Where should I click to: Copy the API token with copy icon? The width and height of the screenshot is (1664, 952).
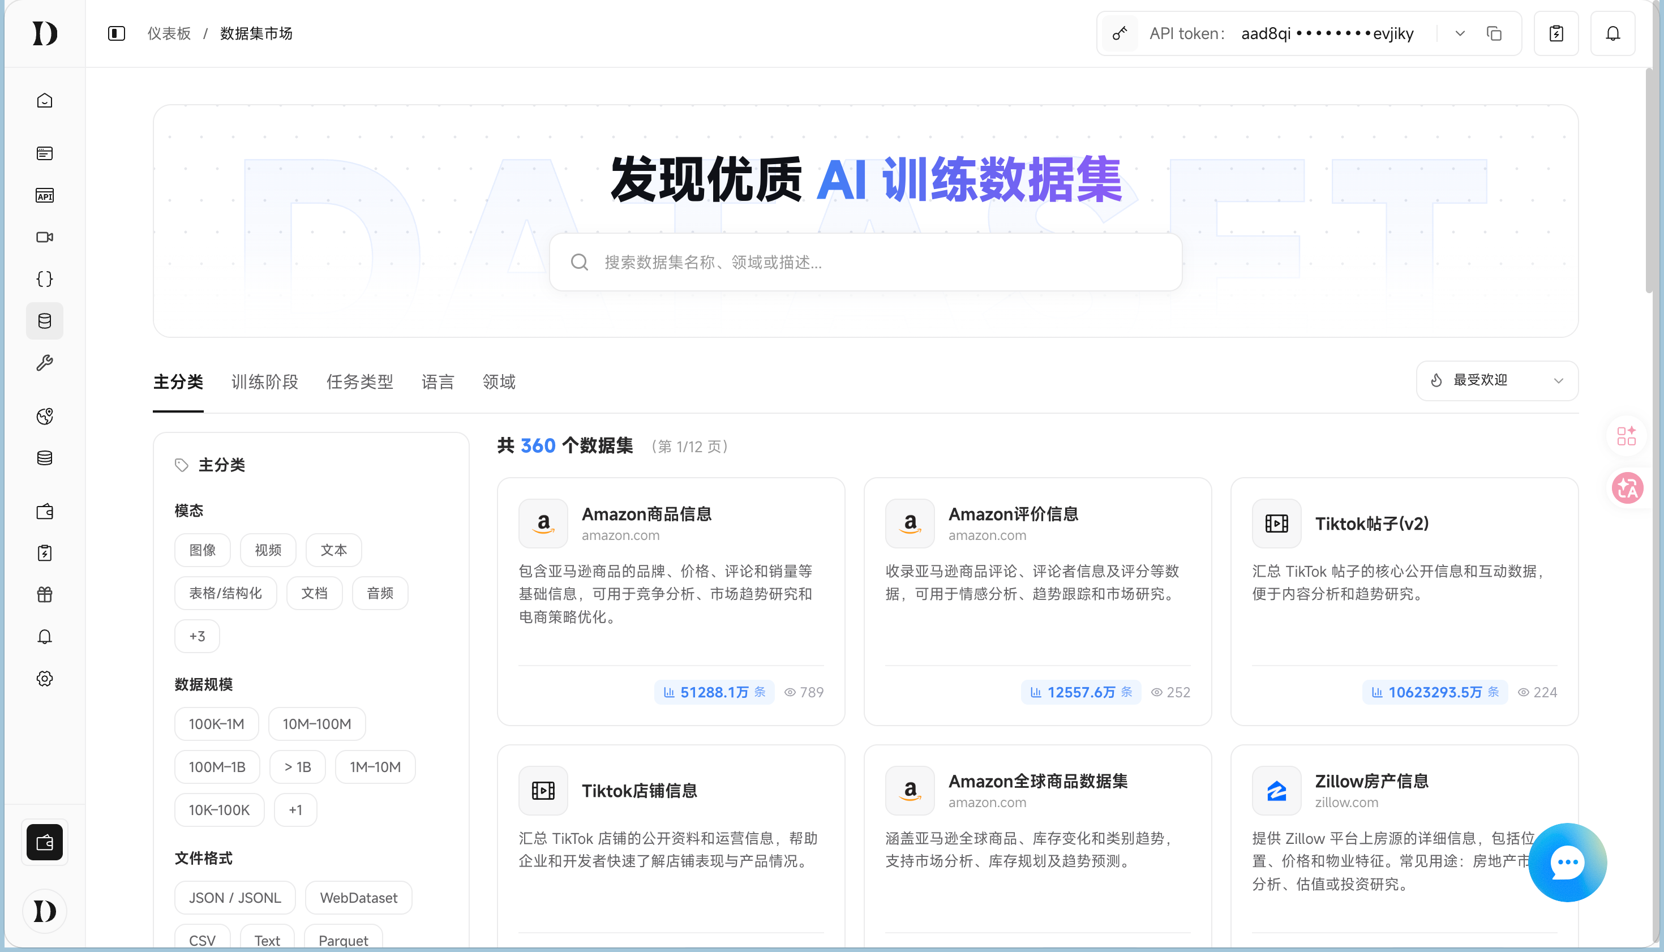click(1494, 33)
